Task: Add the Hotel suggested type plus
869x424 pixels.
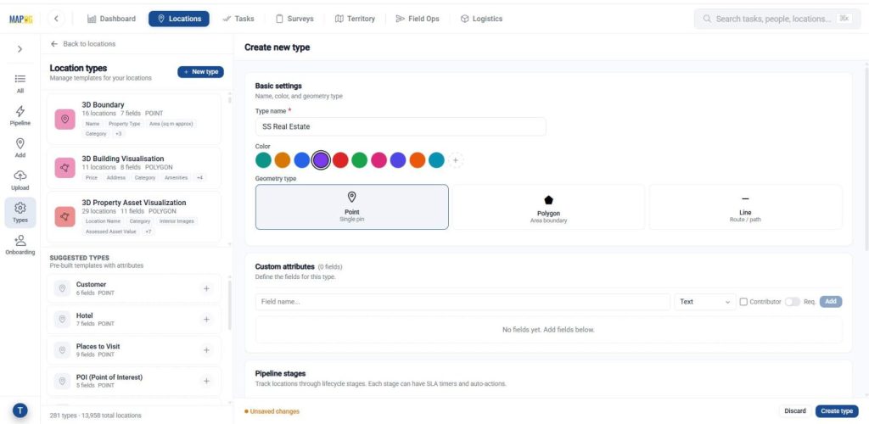Action: tap(206, 320)
